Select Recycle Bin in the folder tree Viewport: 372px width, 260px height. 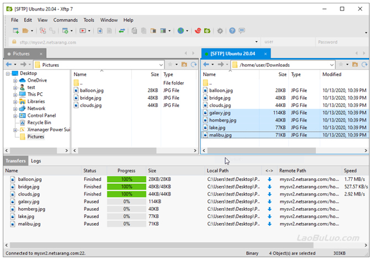tap(39, 123)
